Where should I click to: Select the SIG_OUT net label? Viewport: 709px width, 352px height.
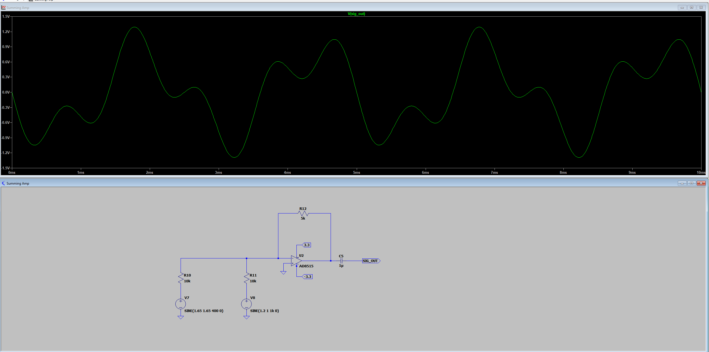click(x=371, y=261)
